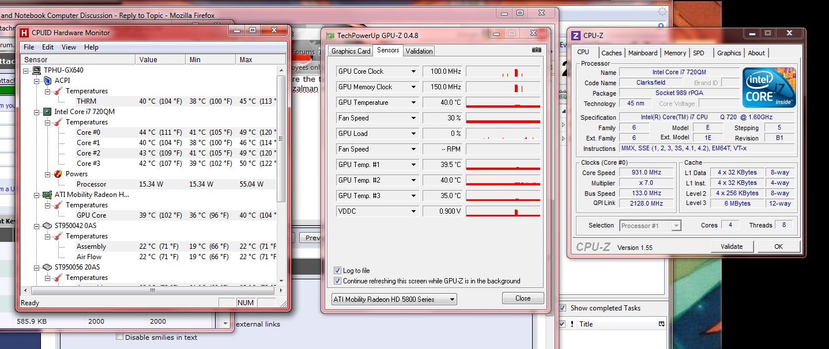Switch to CPU-Z Graphics tab

point(729,53)
